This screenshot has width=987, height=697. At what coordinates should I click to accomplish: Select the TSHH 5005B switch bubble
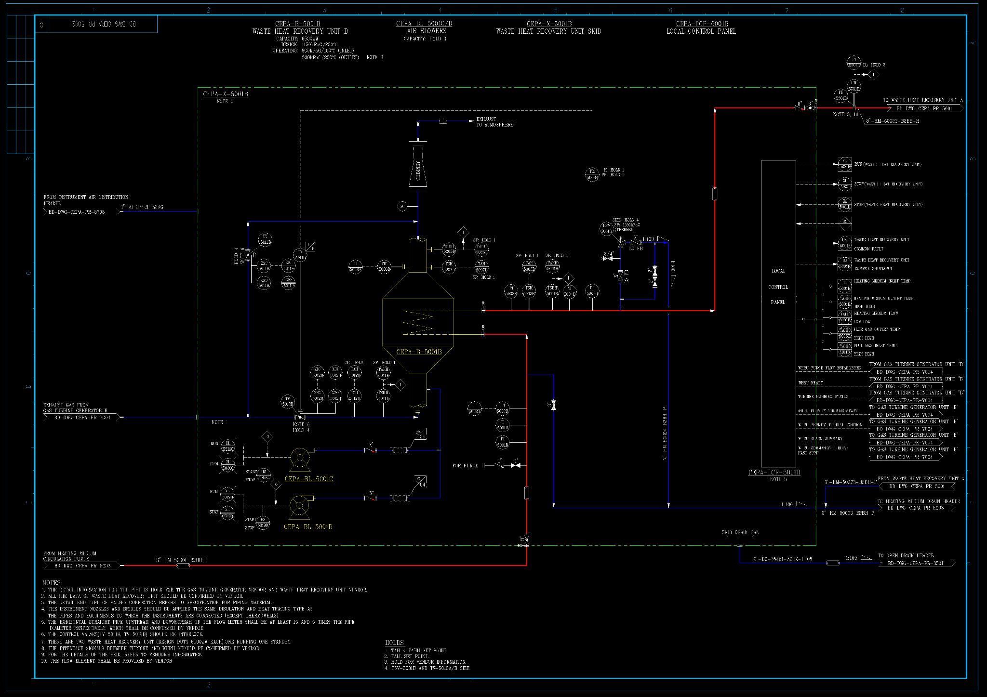(x=449, y=249)
